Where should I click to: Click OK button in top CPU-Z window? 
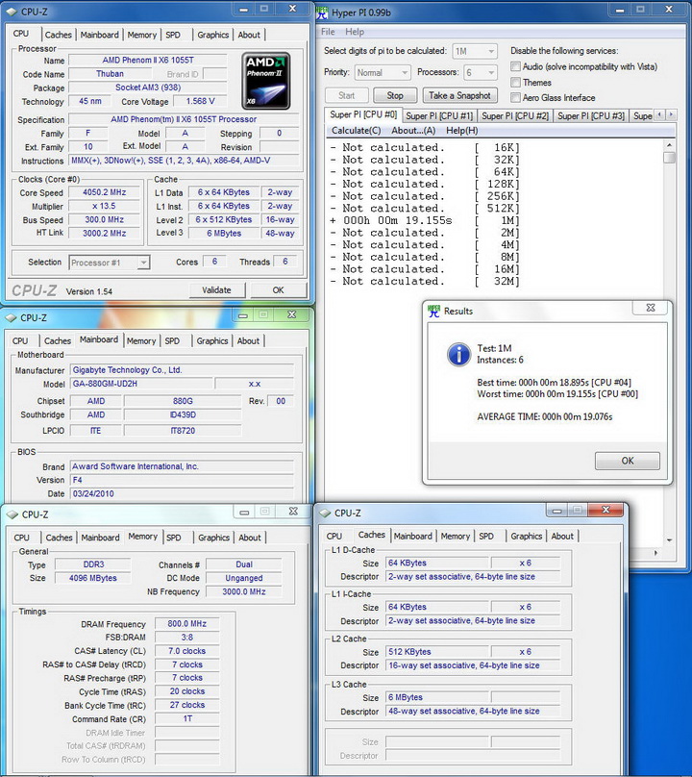[278, 290]
